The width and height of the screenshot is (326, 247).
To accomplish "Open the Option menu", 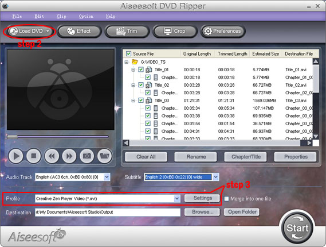I will [86, 16].
